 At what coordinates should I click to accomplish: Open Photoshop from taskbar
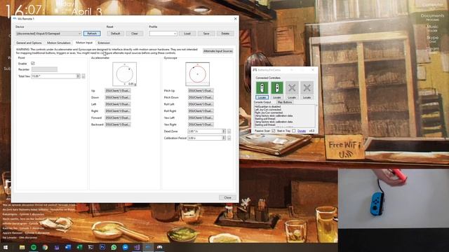click(x=102, y=247)
